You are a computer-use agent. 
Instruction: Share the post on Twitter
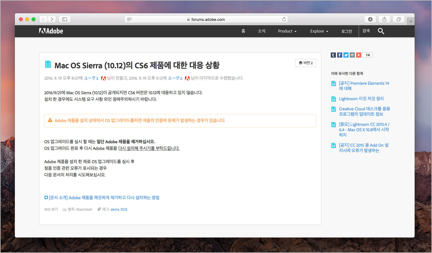pyautogui.click(x=346, y=55)
